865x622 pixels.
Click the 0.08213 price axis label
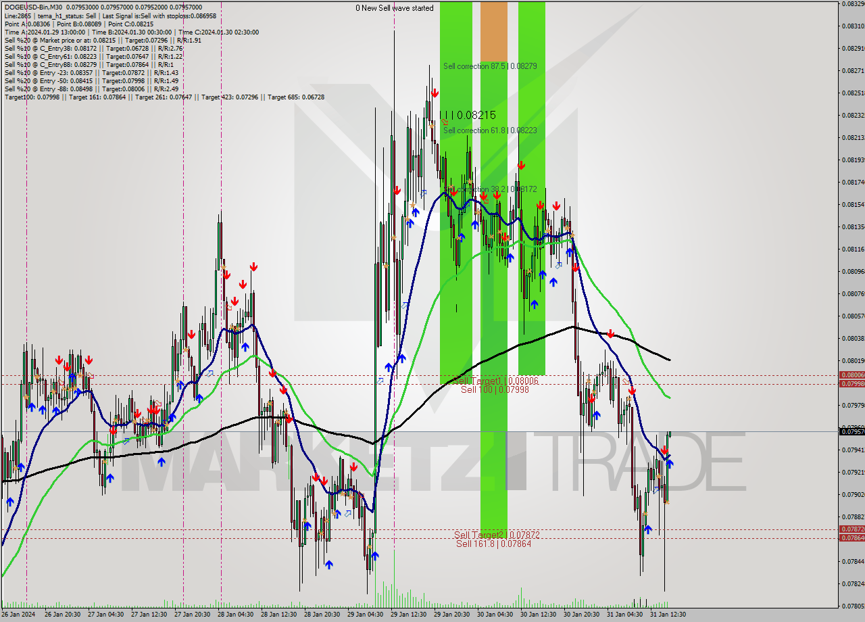pos(854,137)
